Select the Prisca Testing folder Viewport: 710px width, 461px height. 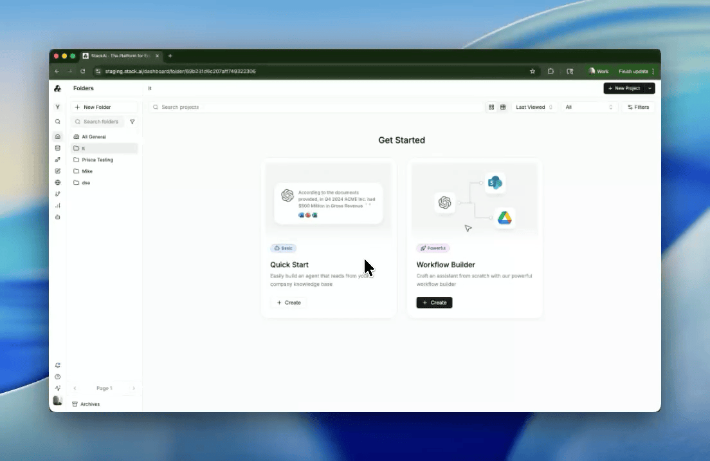tap(104, 160)
